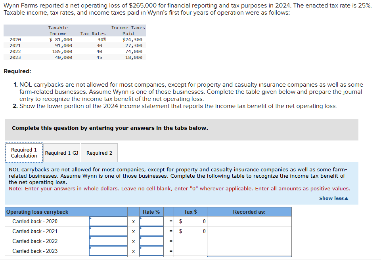The image size is (381, 260).
Task: Open the Required 1 Calculation tab
Action: pos(24,153)
